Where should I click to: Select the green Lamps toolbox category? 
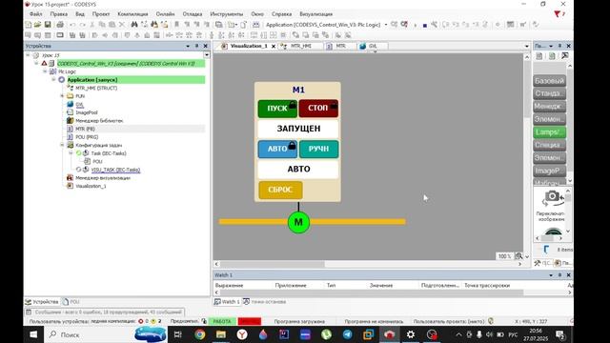[x=549, y=132]
